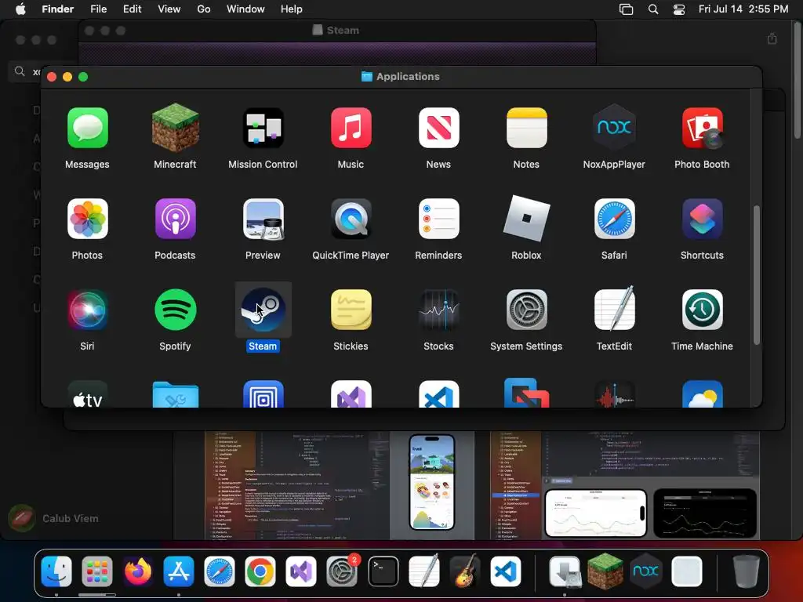Viewport: 803px width, 602px height.
Task: Select the Apple TV app icon
Action: point(88,395)
